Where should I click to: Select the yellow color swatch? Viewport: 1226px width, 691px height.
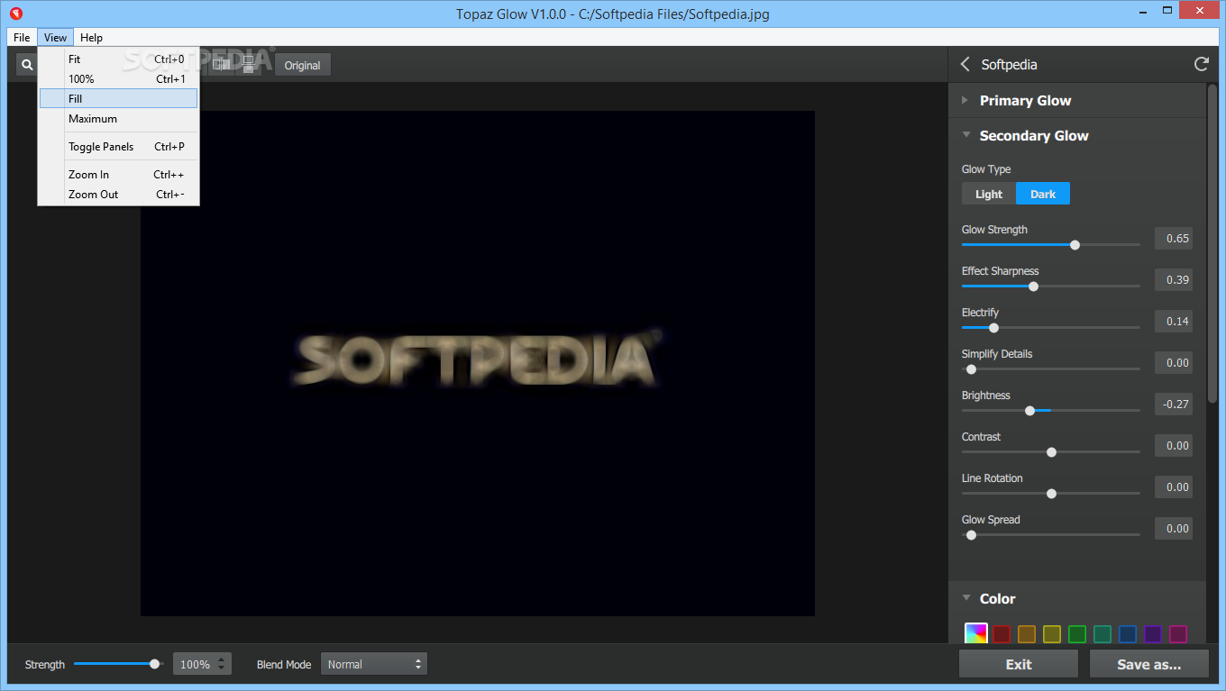1051,634
